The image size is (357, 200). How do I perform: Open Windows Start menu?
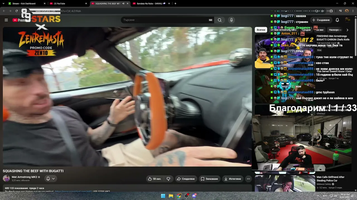163,196
